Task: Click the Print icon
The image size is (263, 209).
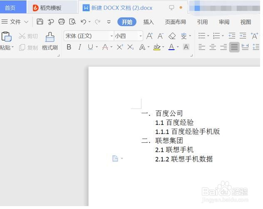Action: [x=62, y=22]
